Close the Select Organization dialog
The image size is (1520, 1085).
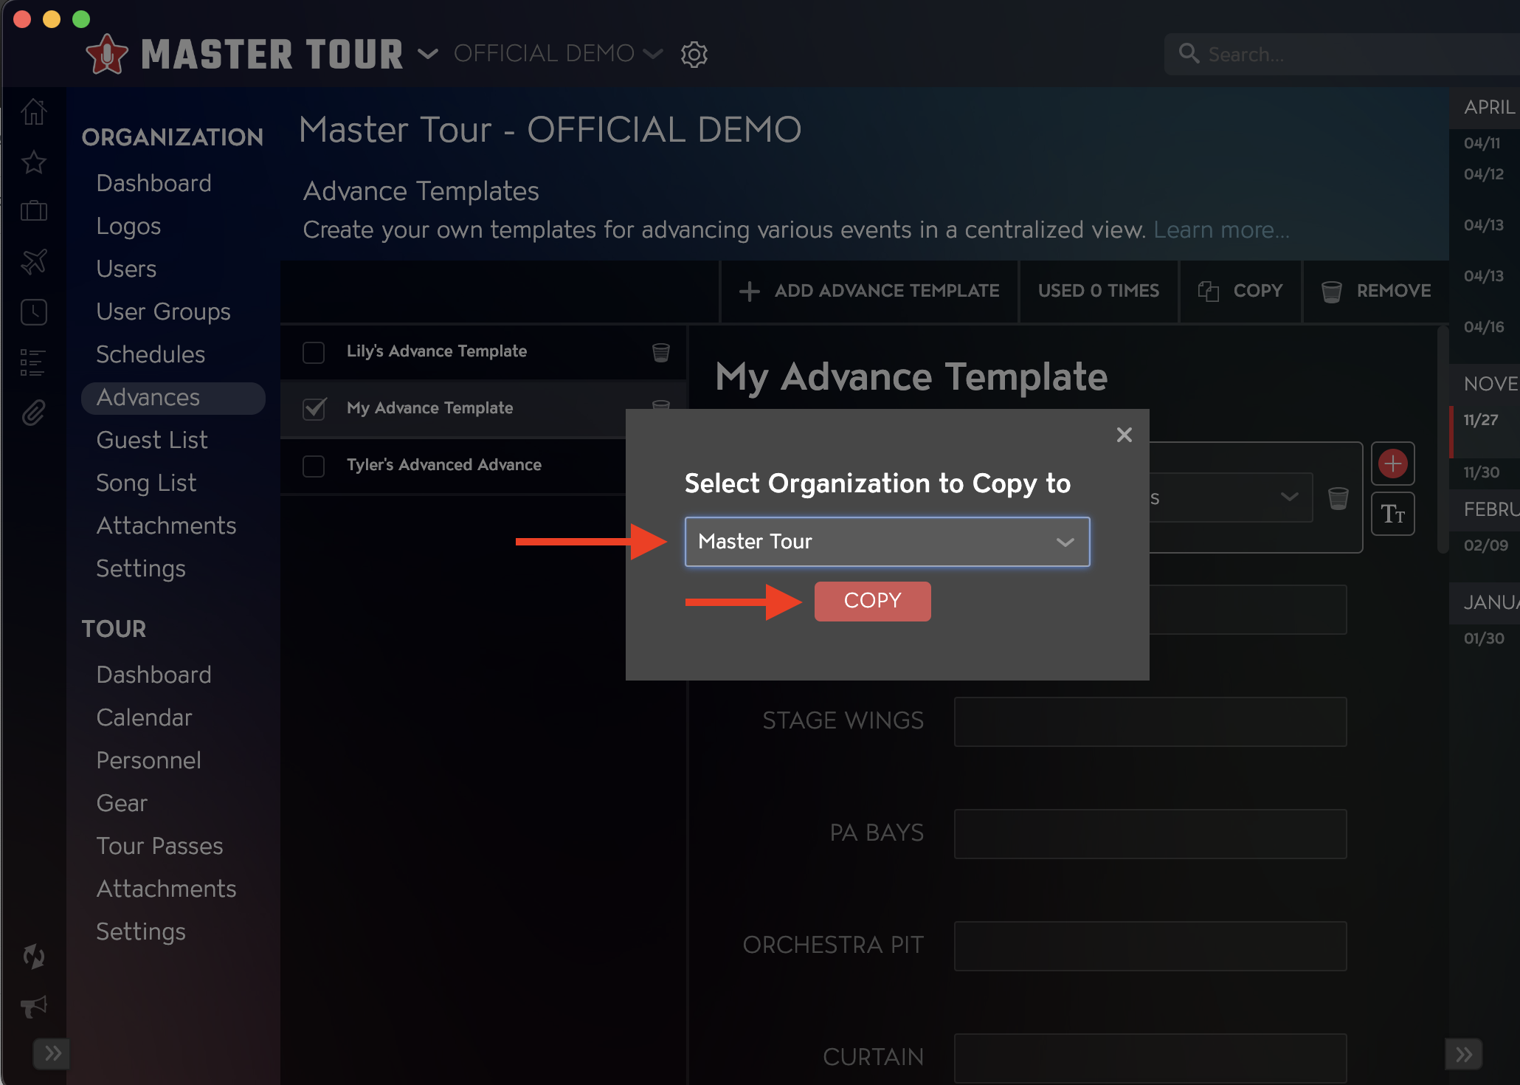(x=1125, y=435)
